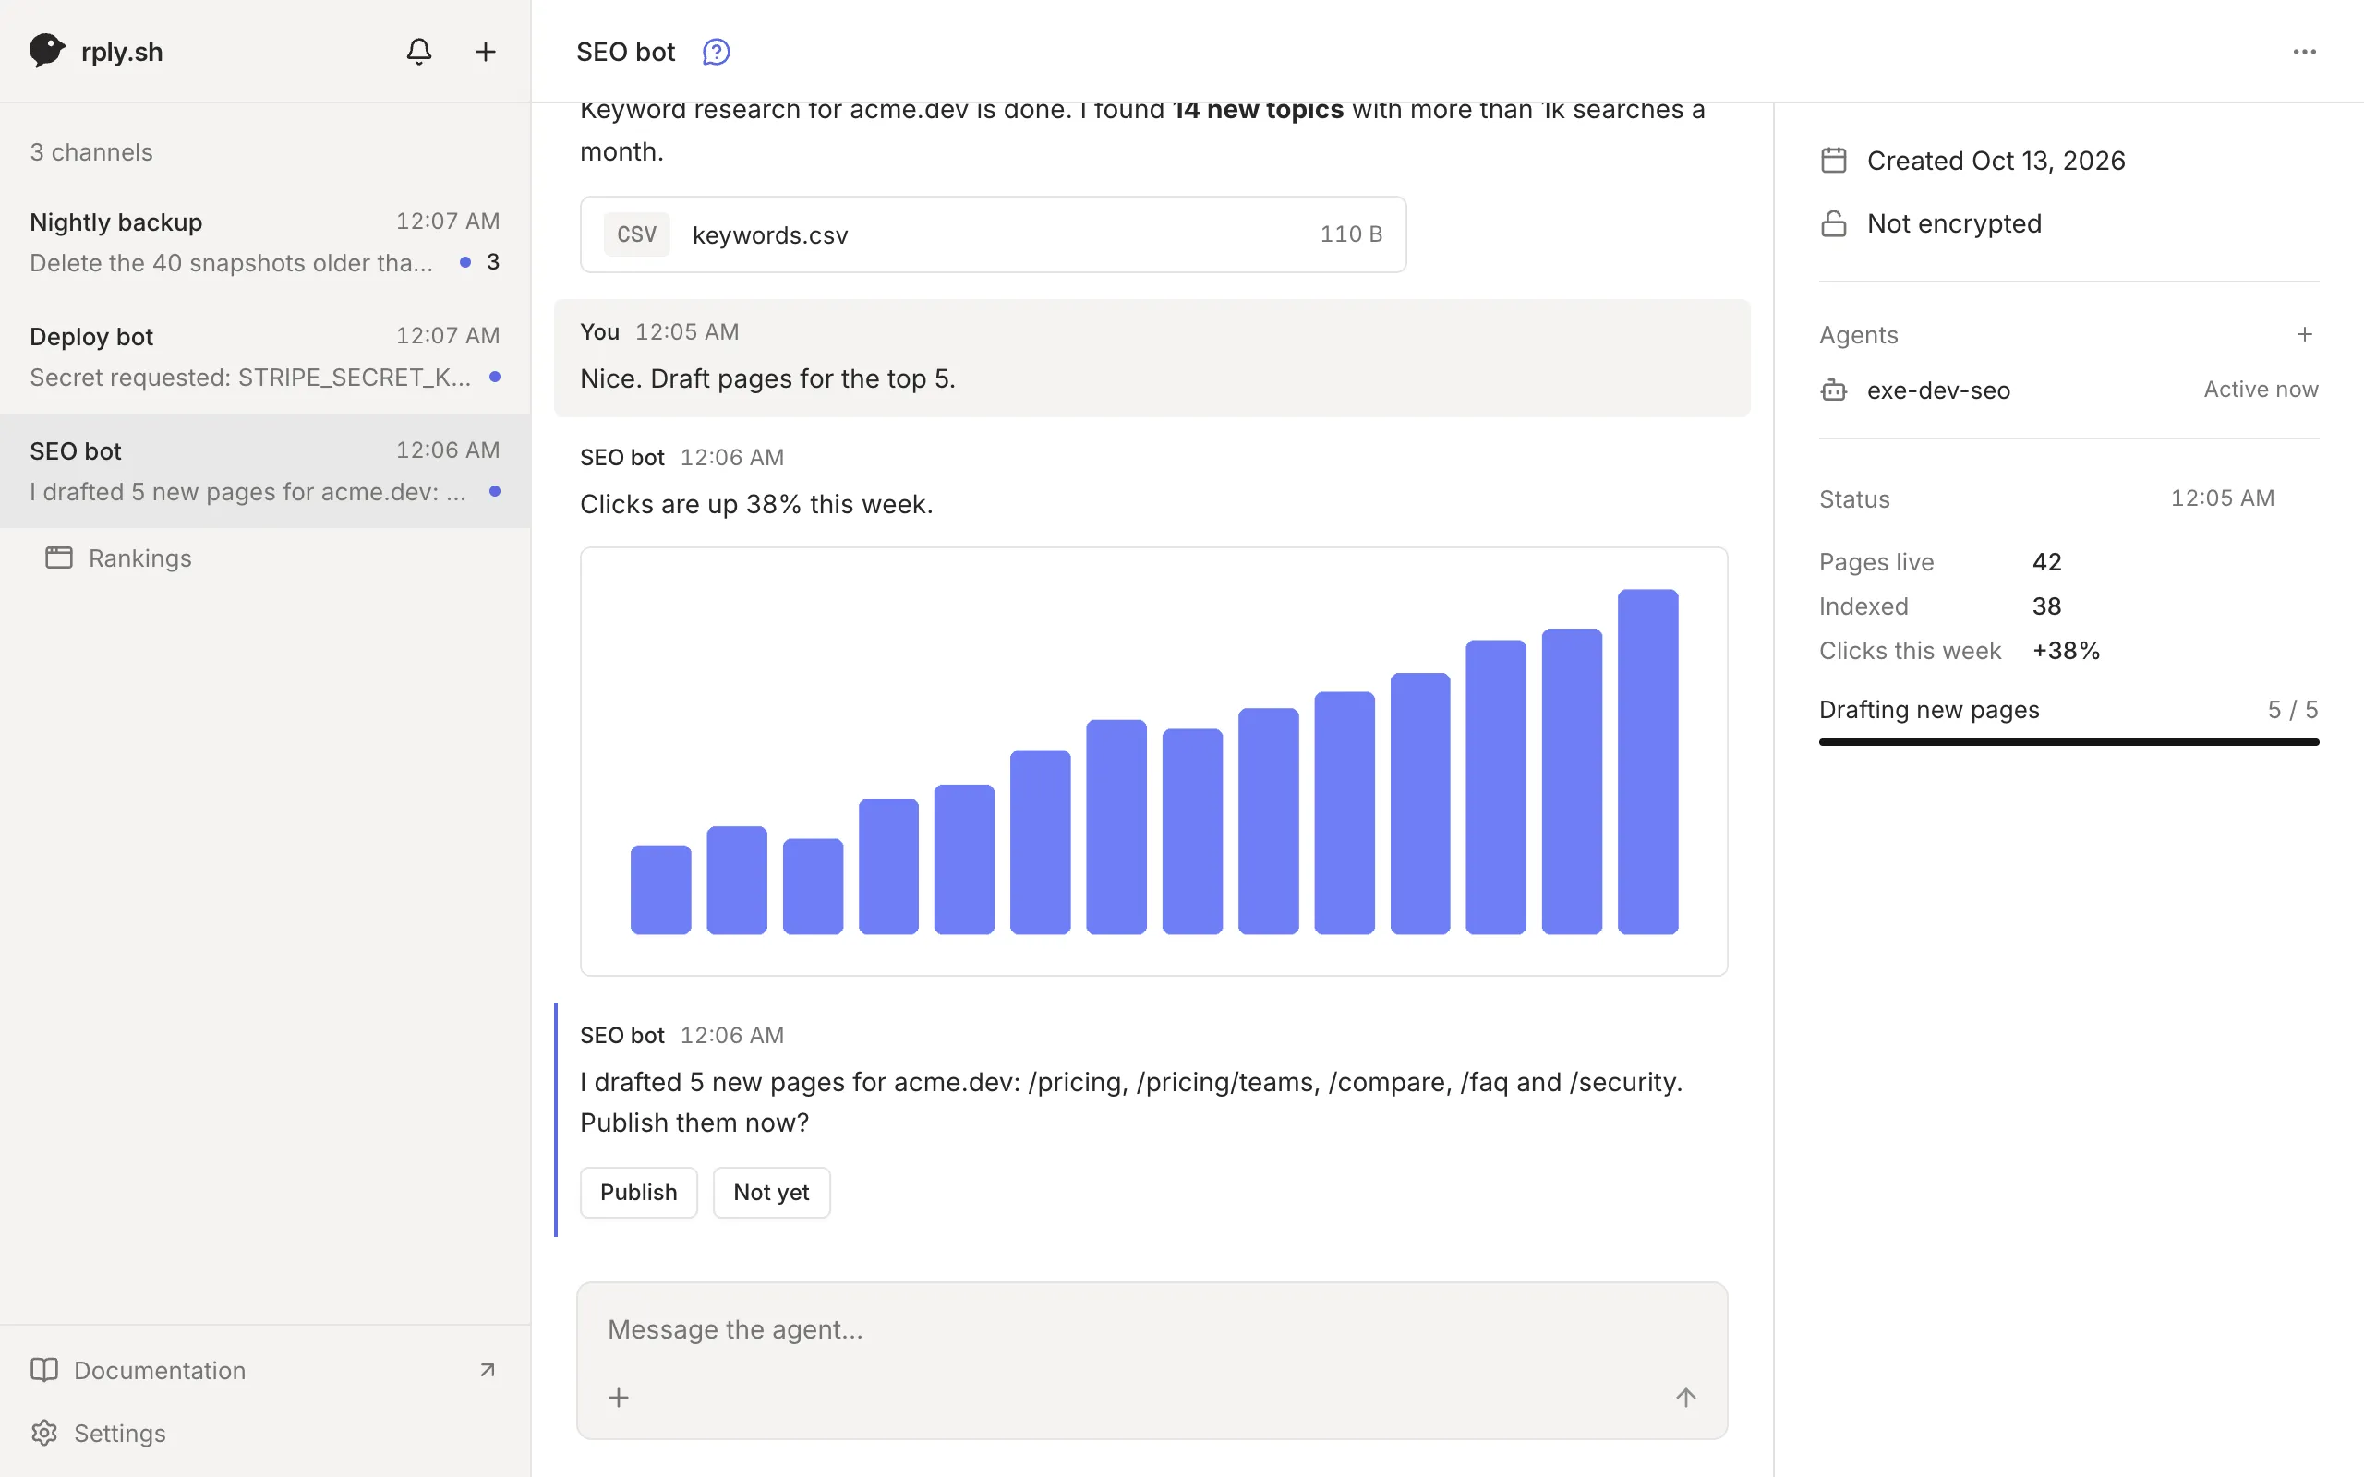2364x1477 pixels.
Task: Click the 'Nice. Draft pages for the top 5.' message
Action: pos(767,378)
